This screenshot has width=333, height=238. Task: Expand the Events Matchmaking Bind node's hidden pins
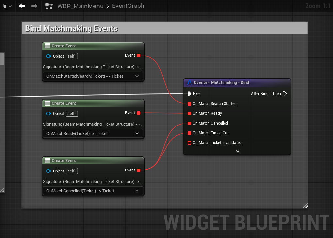238,151
